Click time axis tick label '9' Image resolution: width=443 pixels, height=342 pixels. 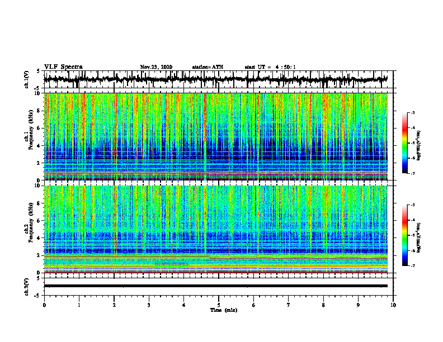(358, 305)
